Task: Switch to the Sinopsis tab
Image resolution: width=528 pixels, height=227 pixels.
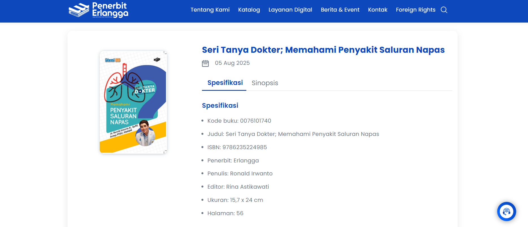Action: tap(265, 83)
